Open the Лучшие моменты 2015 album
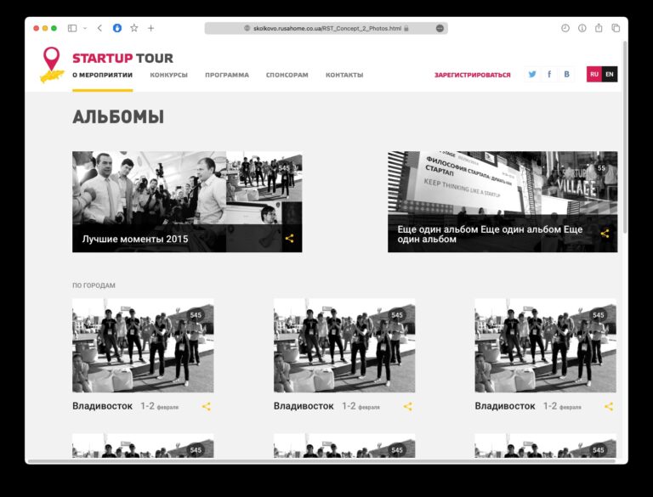The height and width of the screenshot is (497, 653). pos(187,202)
